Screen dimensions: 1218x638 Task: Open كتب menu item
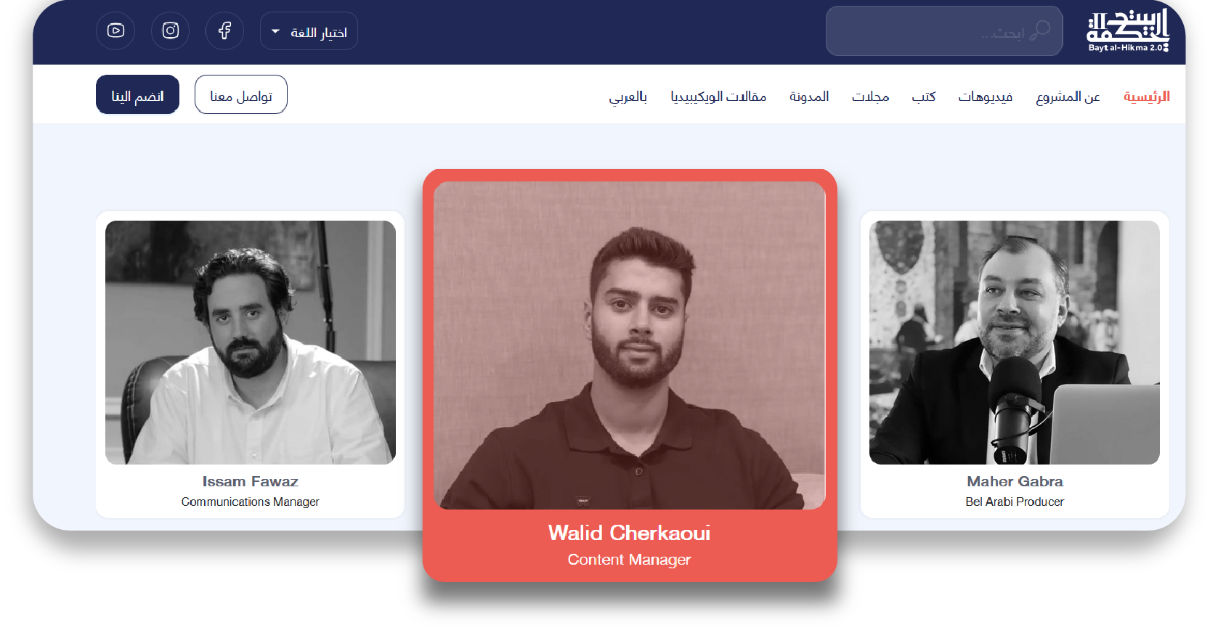click(x=924, y=97)
